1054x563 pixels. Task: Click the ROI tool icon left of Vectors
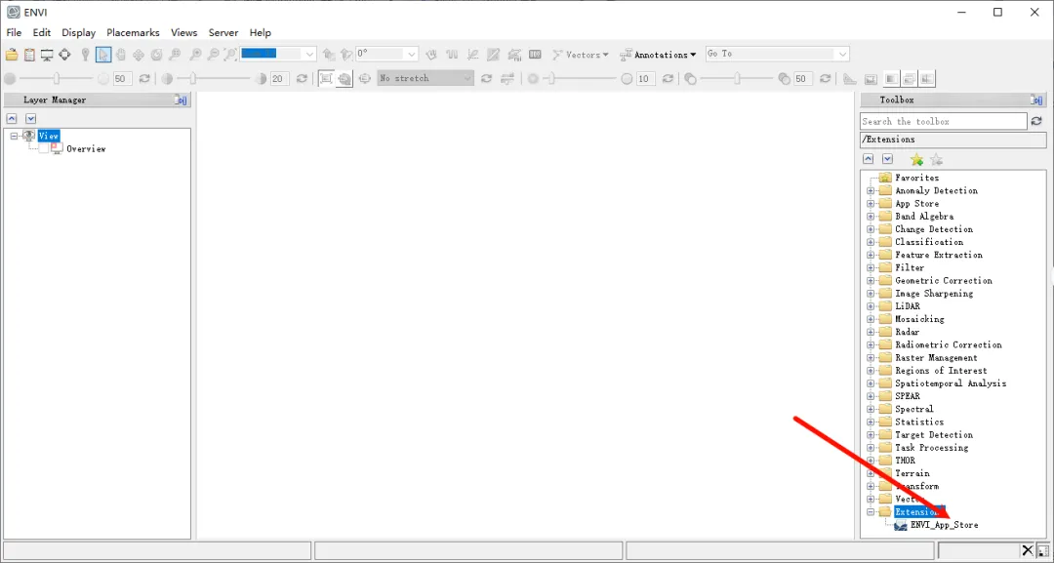(x=514, y=55)
